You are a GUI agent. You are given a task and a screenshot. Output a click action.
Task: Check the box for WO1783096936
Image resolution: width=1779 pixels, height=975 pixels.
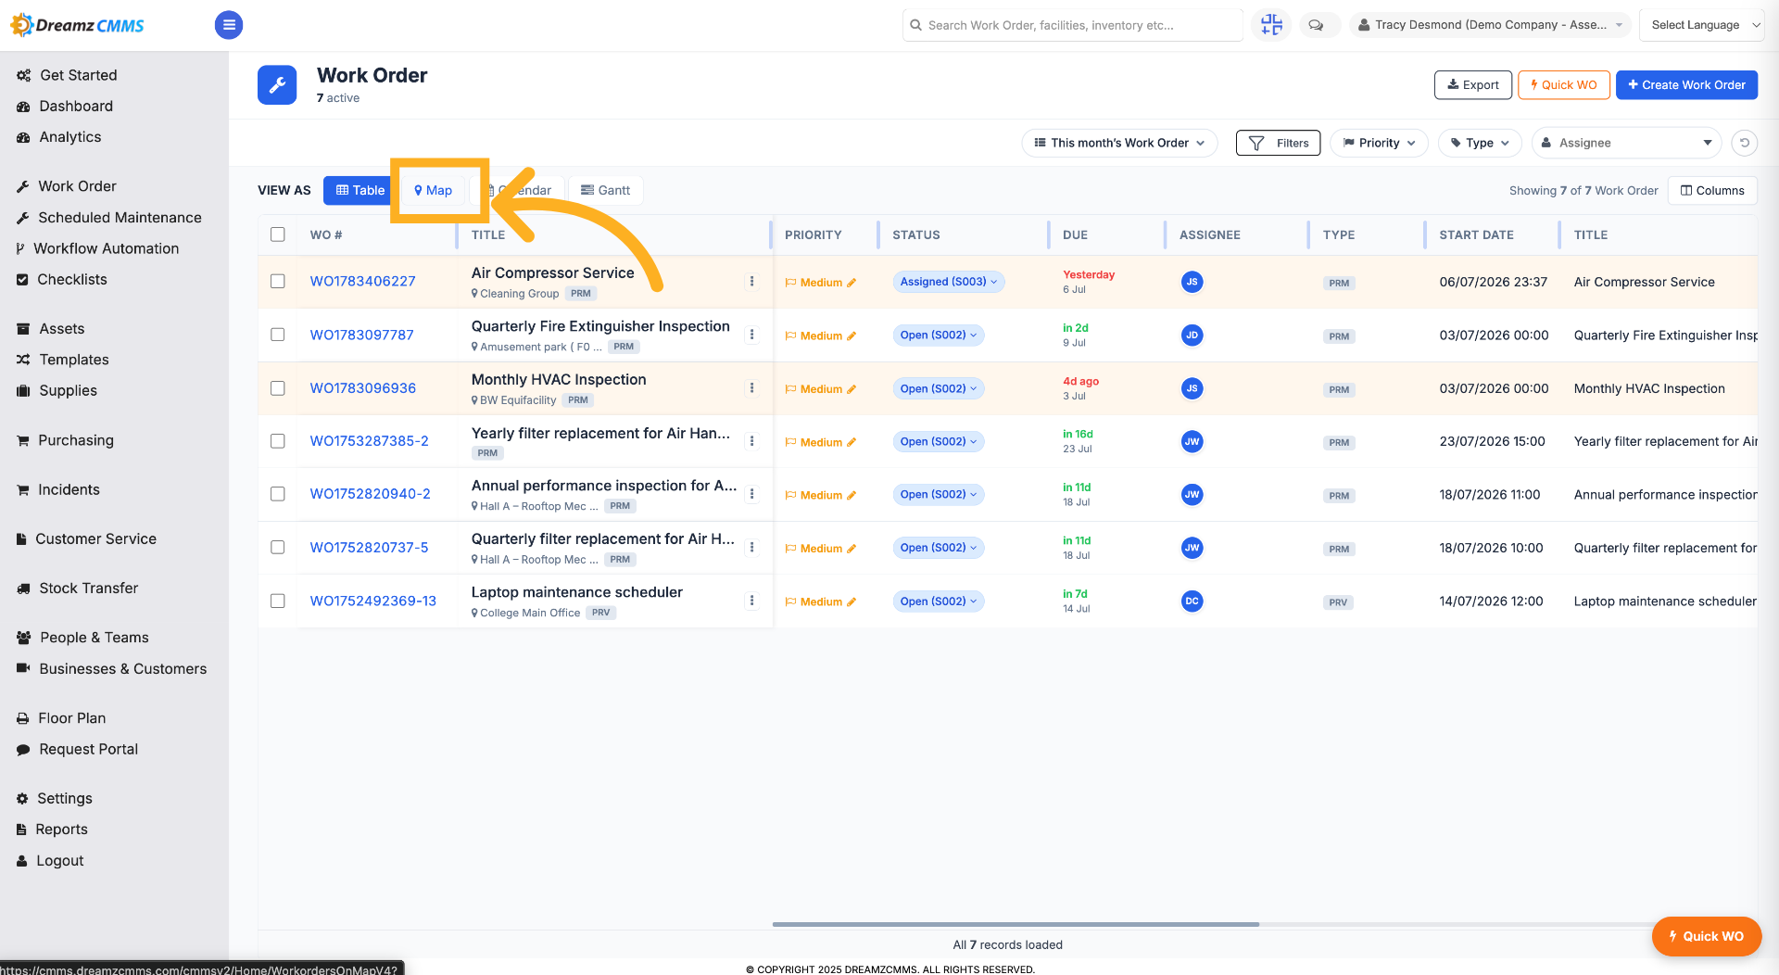pos(277,387)
